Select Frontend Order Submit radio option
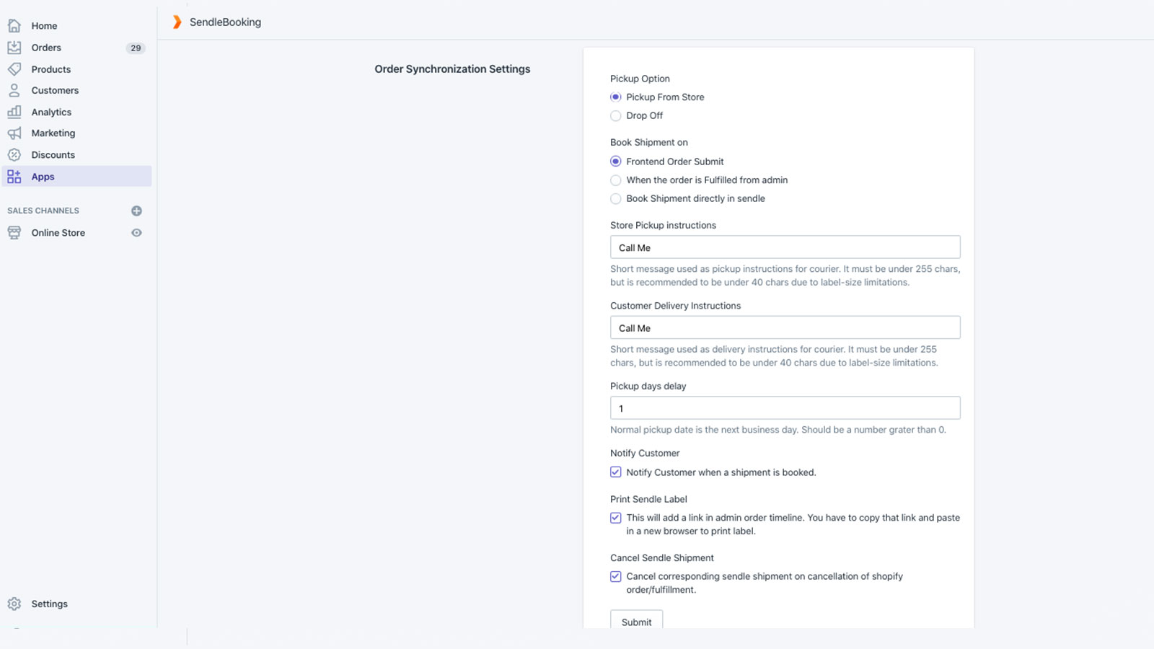The width and height of the screenshot is (1154, 649). pos(615,162)
